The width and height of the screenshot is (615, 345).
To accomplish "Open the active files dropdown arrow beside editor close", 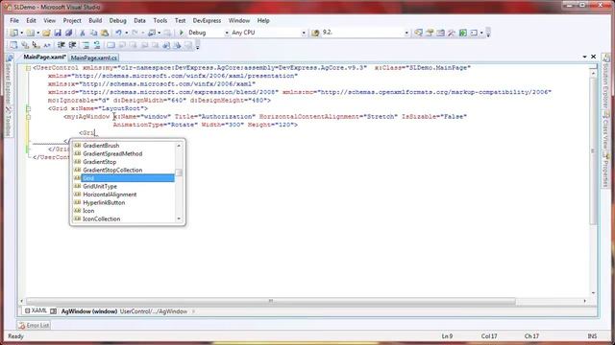I will [584, 57].
